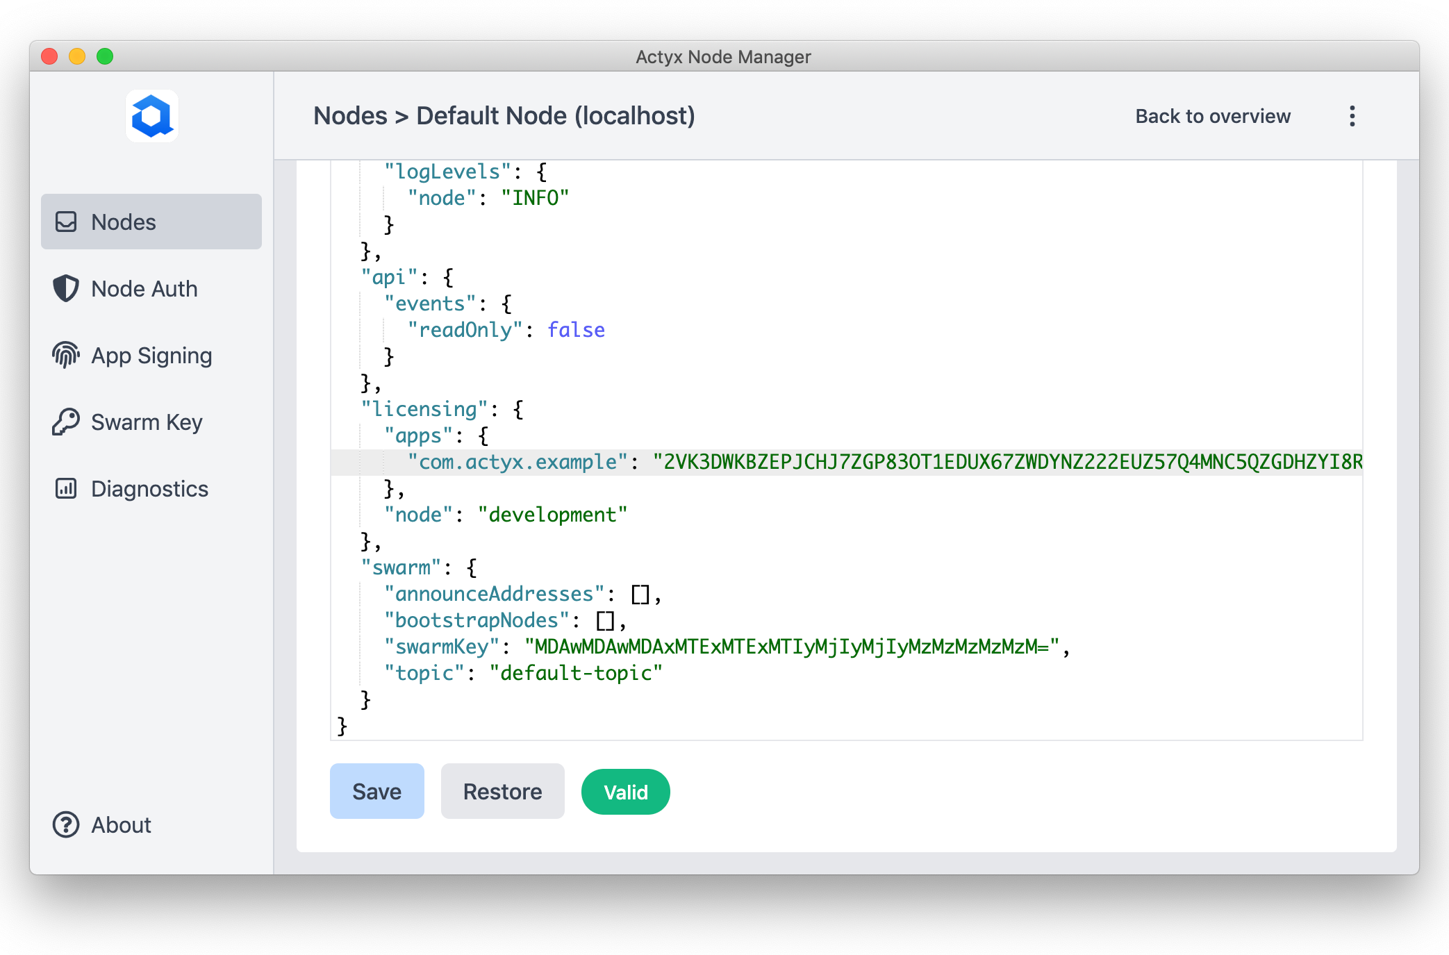The image size is (1449, 955).
Task: Save the node settings
Action: 376,791
